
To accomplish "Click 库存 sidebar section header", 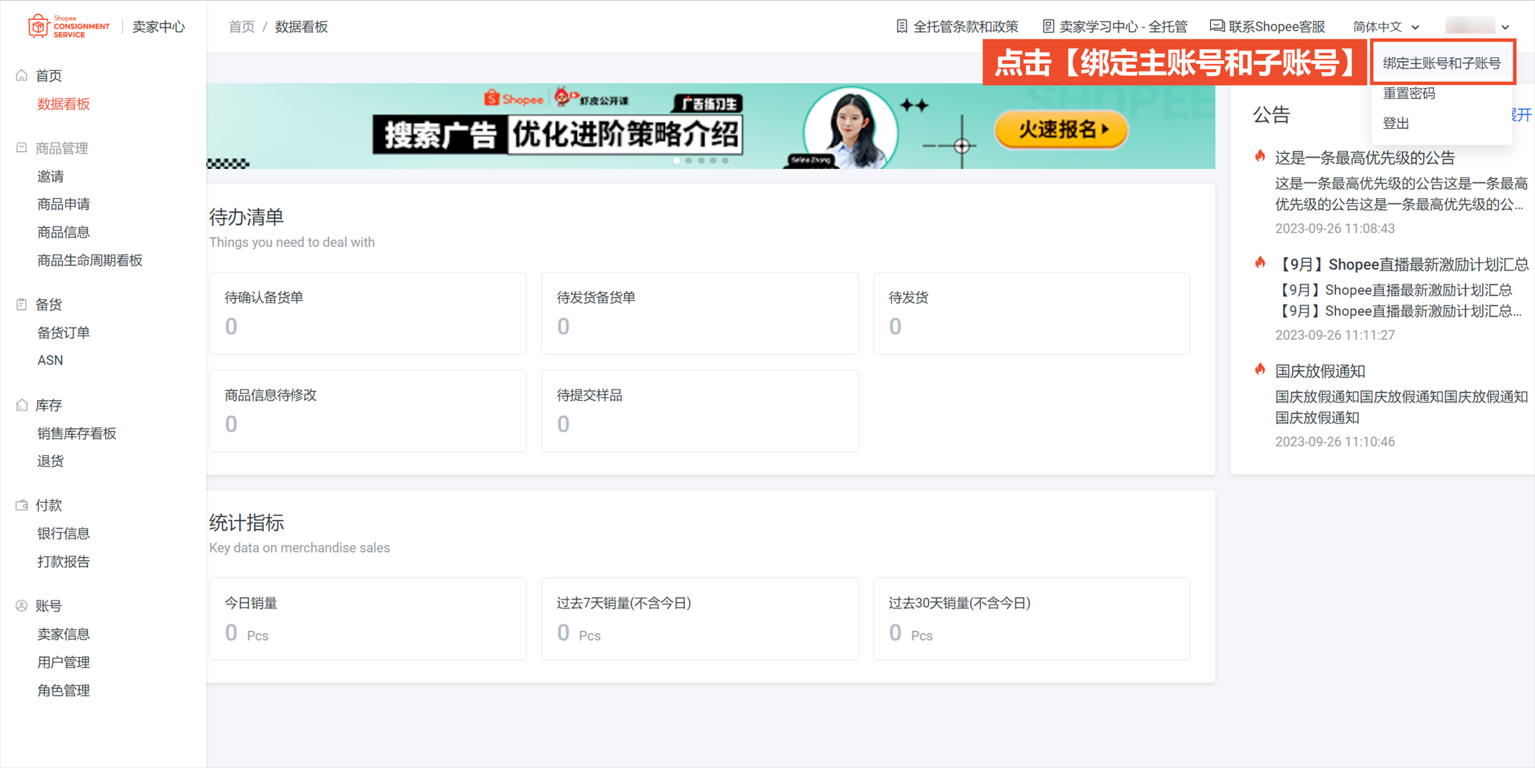I will (48, 404).
